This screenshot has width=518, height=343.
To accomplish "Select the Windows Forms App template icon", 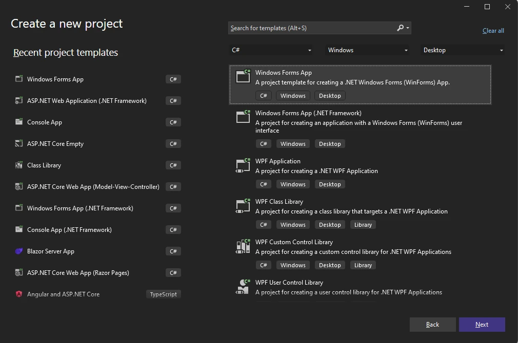I will click(x=243, y=76).
